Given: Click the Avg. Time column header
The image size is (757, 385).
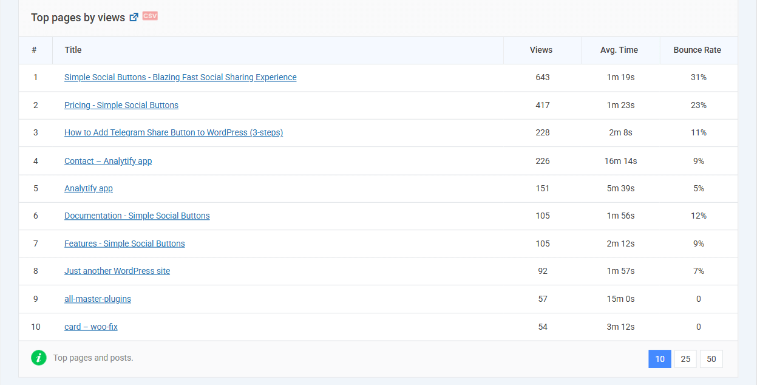Looking at the screenshot, I should coord(620,50).
